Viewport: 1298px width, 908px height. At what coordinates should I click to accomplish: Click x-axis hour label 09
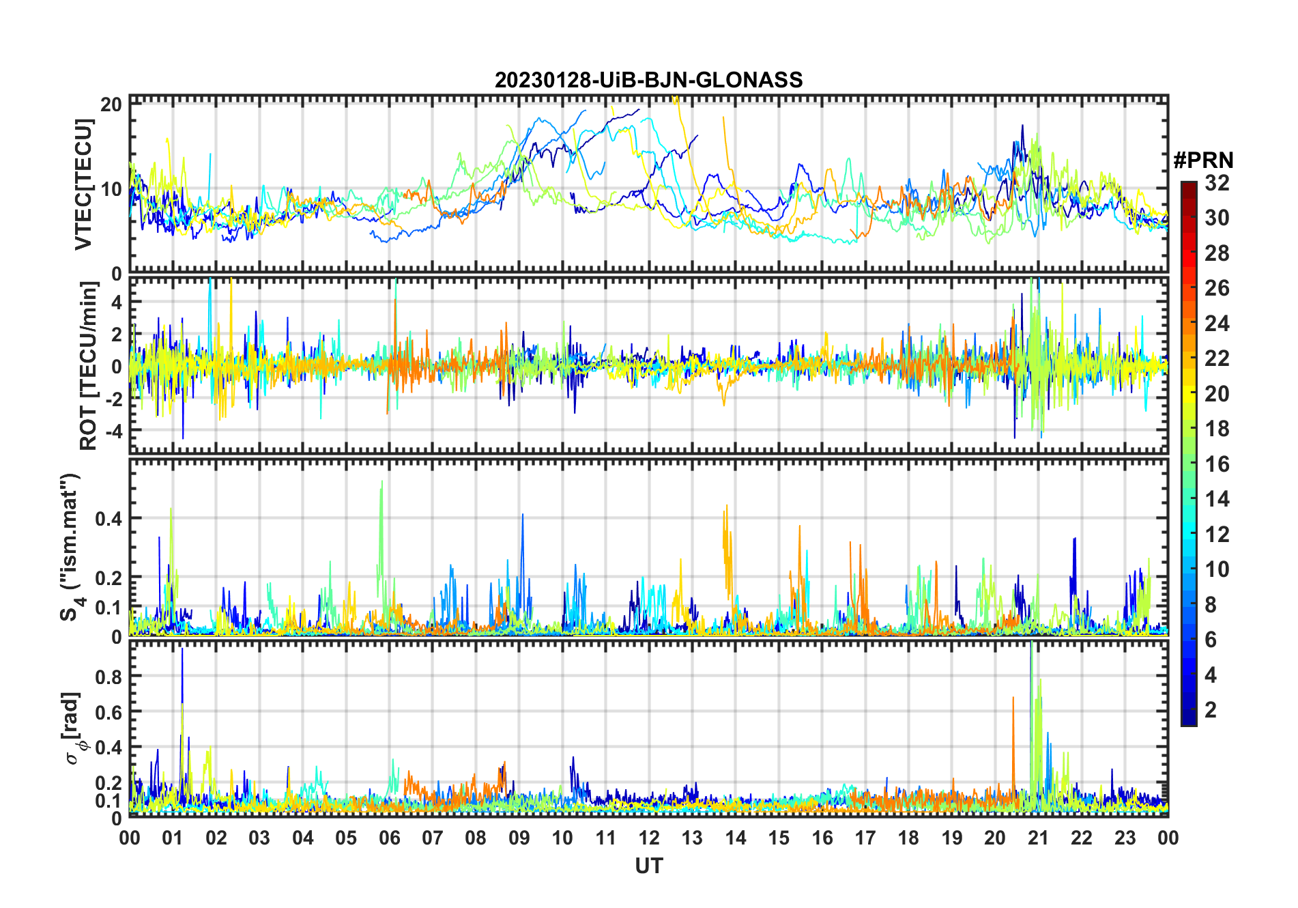point(519,838)
